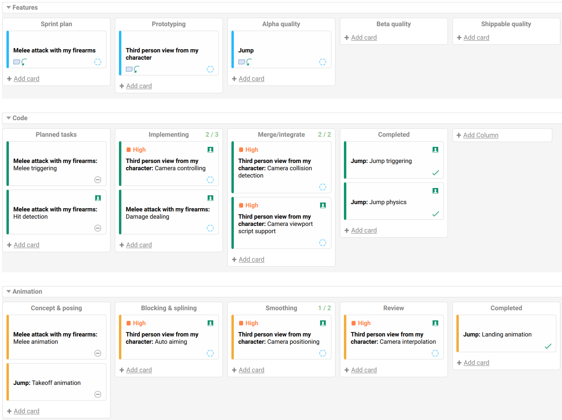The image size is (562, 420).
Task: Toggle the done checkmark on the Jump triggering card
Action: [x=435, y=173]
